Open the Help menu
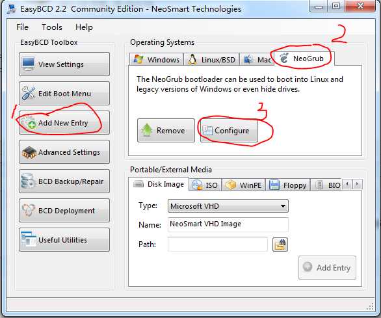This screenshot has width=381, height=318. tap(84, 27)
